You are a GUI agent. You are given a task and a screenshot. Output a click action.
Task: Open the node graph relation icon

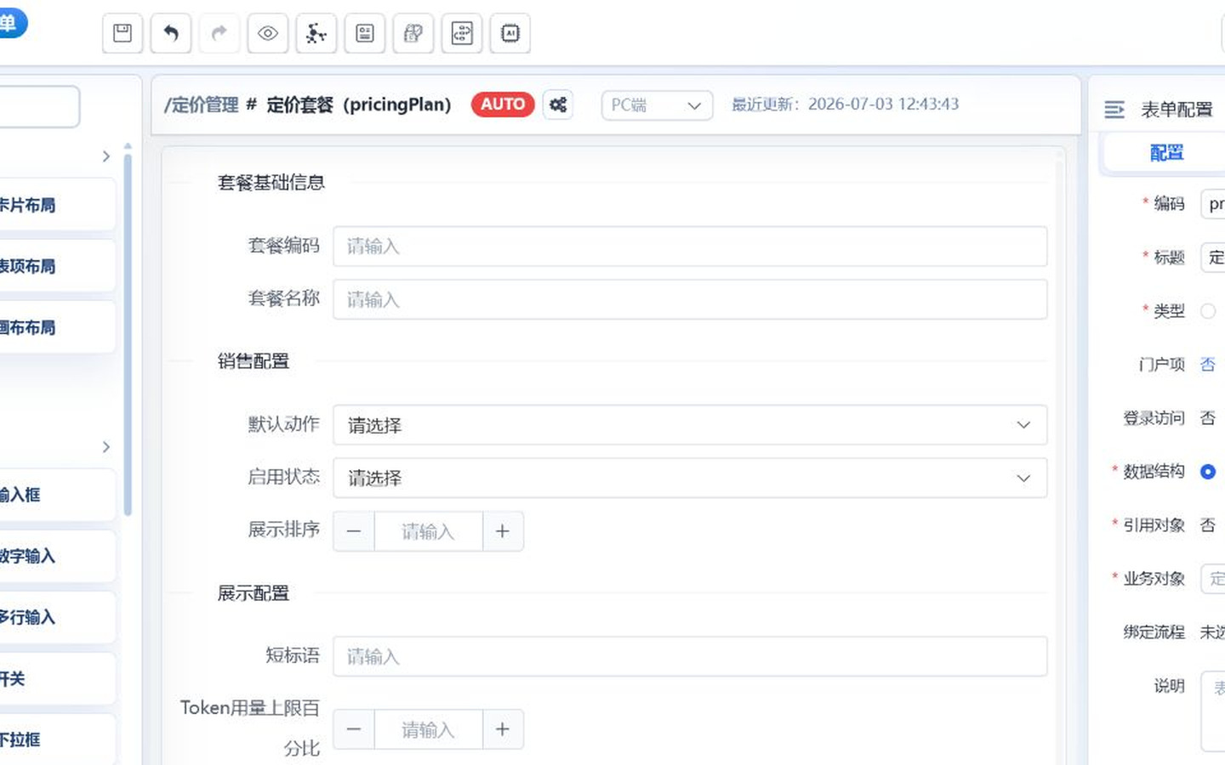click(316, 33)
